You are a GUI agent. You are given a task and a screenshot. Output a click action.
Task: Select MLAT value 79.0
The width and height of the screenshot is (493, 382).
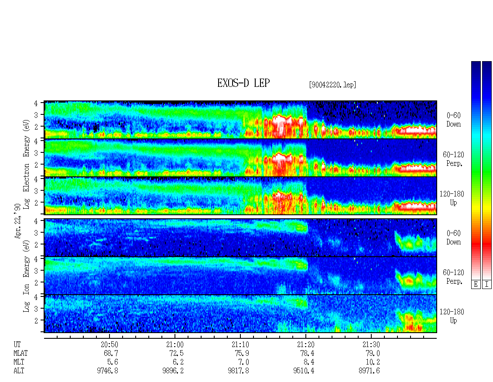[x=373, y=353]
